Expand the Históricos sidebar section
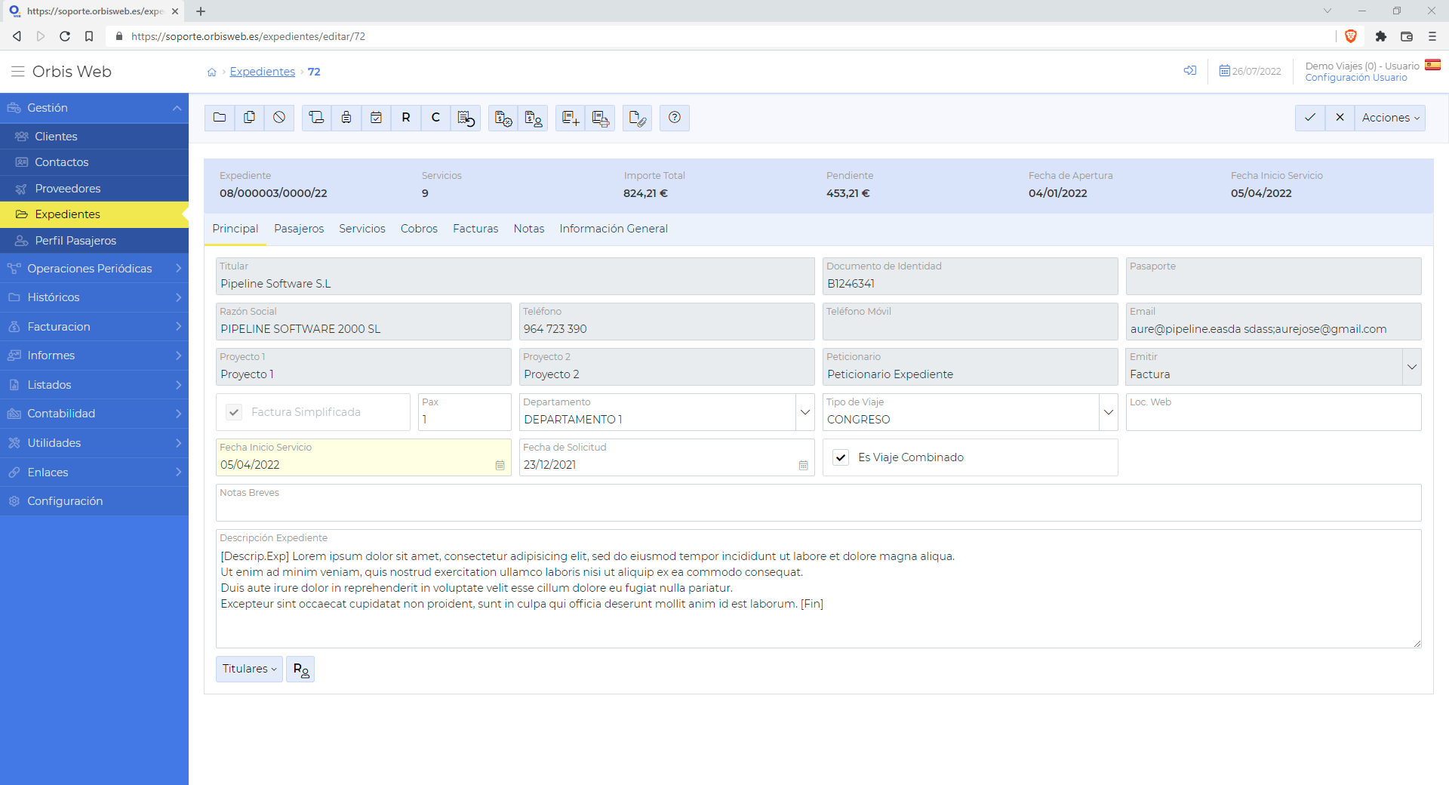Viewport: 1449px width, 785px height. (x=94, y=297)
